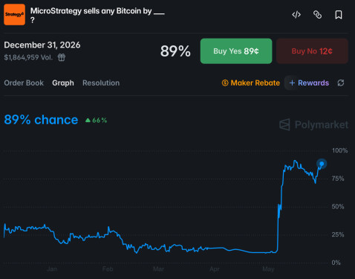Bookmark this market
This screenshot has height=279, width=355.
(x=339, y=15)
